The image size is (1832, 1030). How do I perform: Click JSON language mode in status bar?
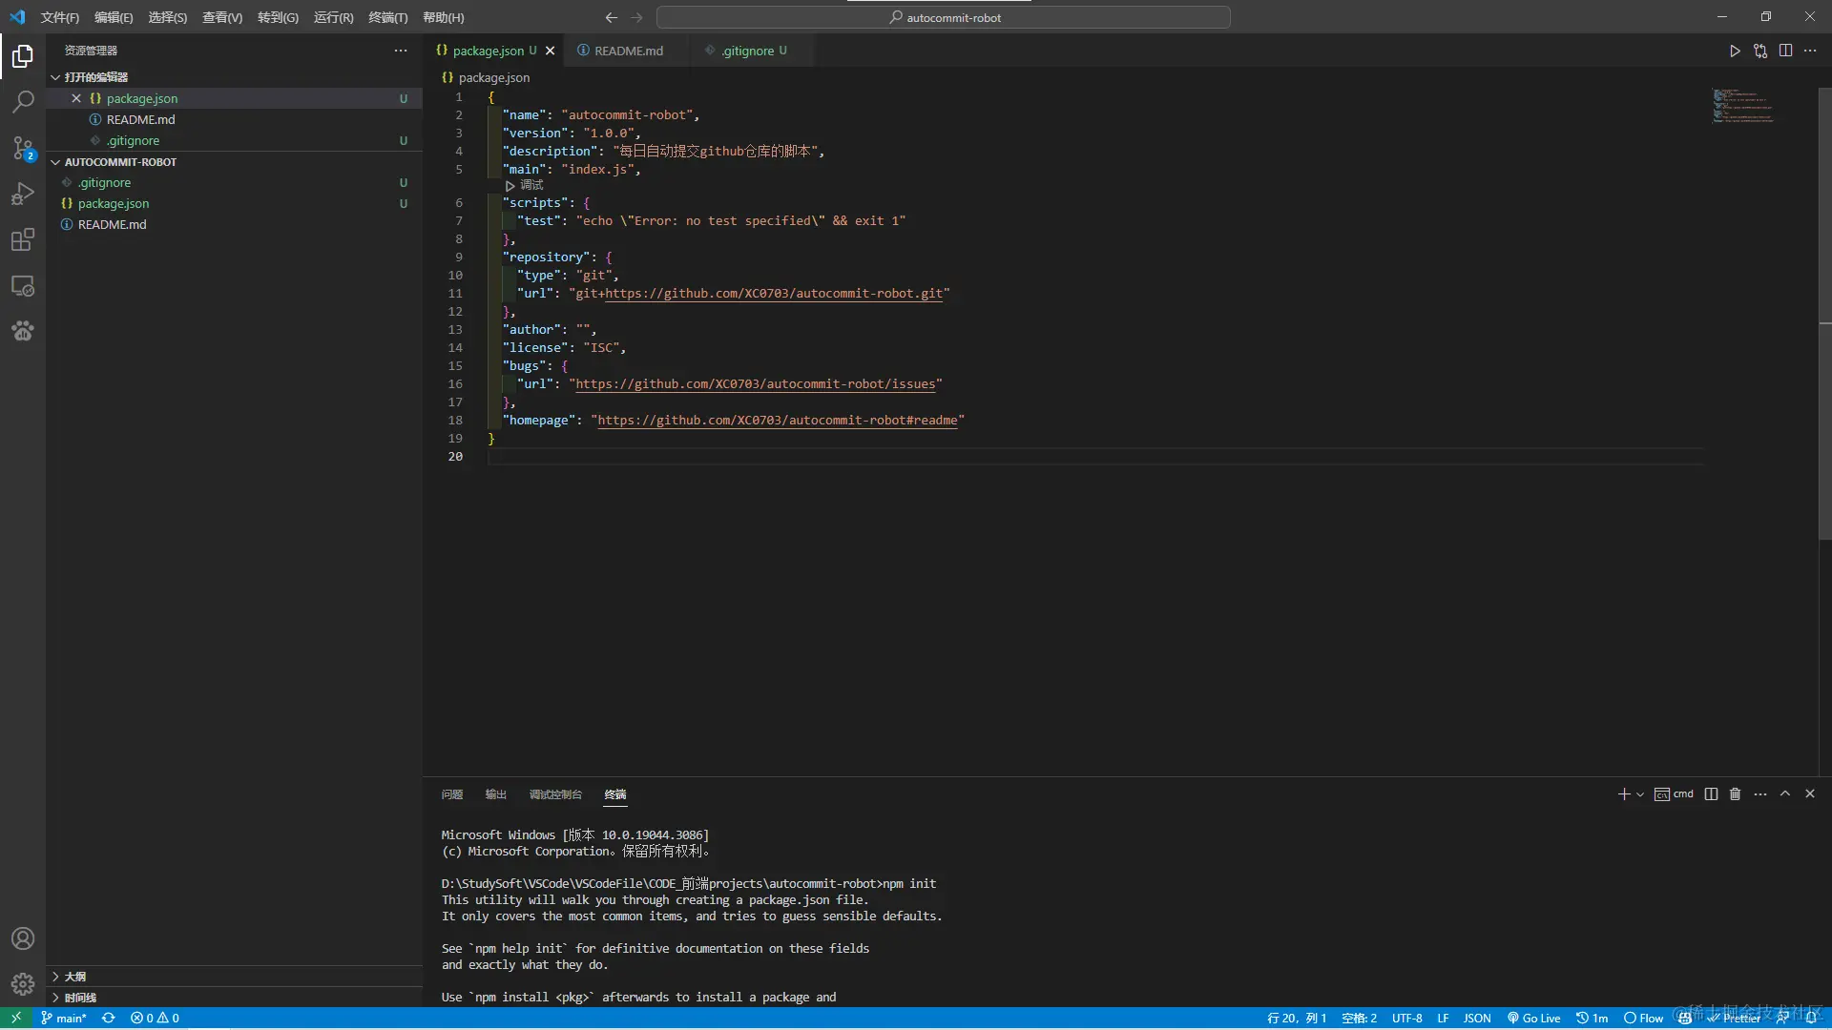[x=1476, y=1018]
